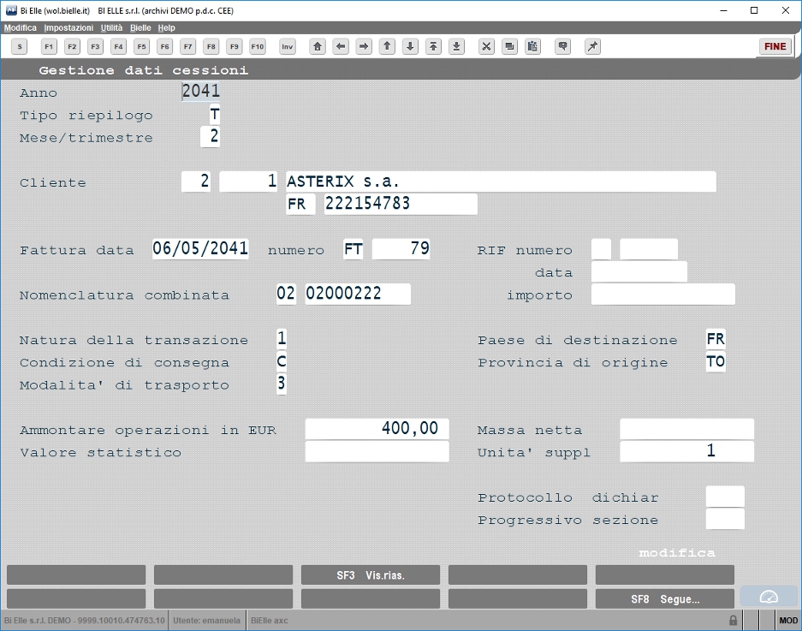The height and width of the screenshot is (631, 802).
Task: Click the copy icon in toolbar
Action: pos(509,46)
